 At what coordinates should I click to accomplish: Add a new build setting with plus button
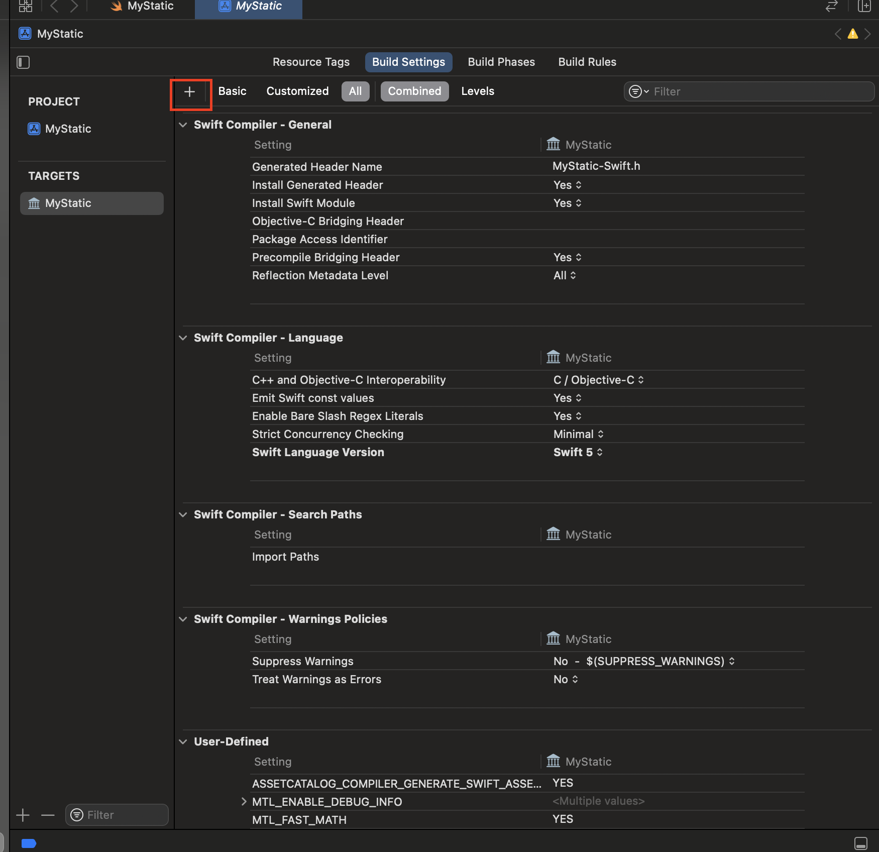click(x=189, y=91)
